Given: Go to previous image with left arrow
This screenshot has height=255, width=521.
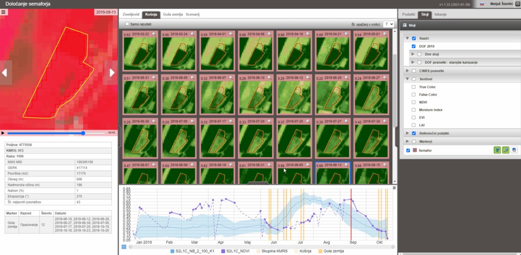Looking at the screenshot, I should pos(5,73).
